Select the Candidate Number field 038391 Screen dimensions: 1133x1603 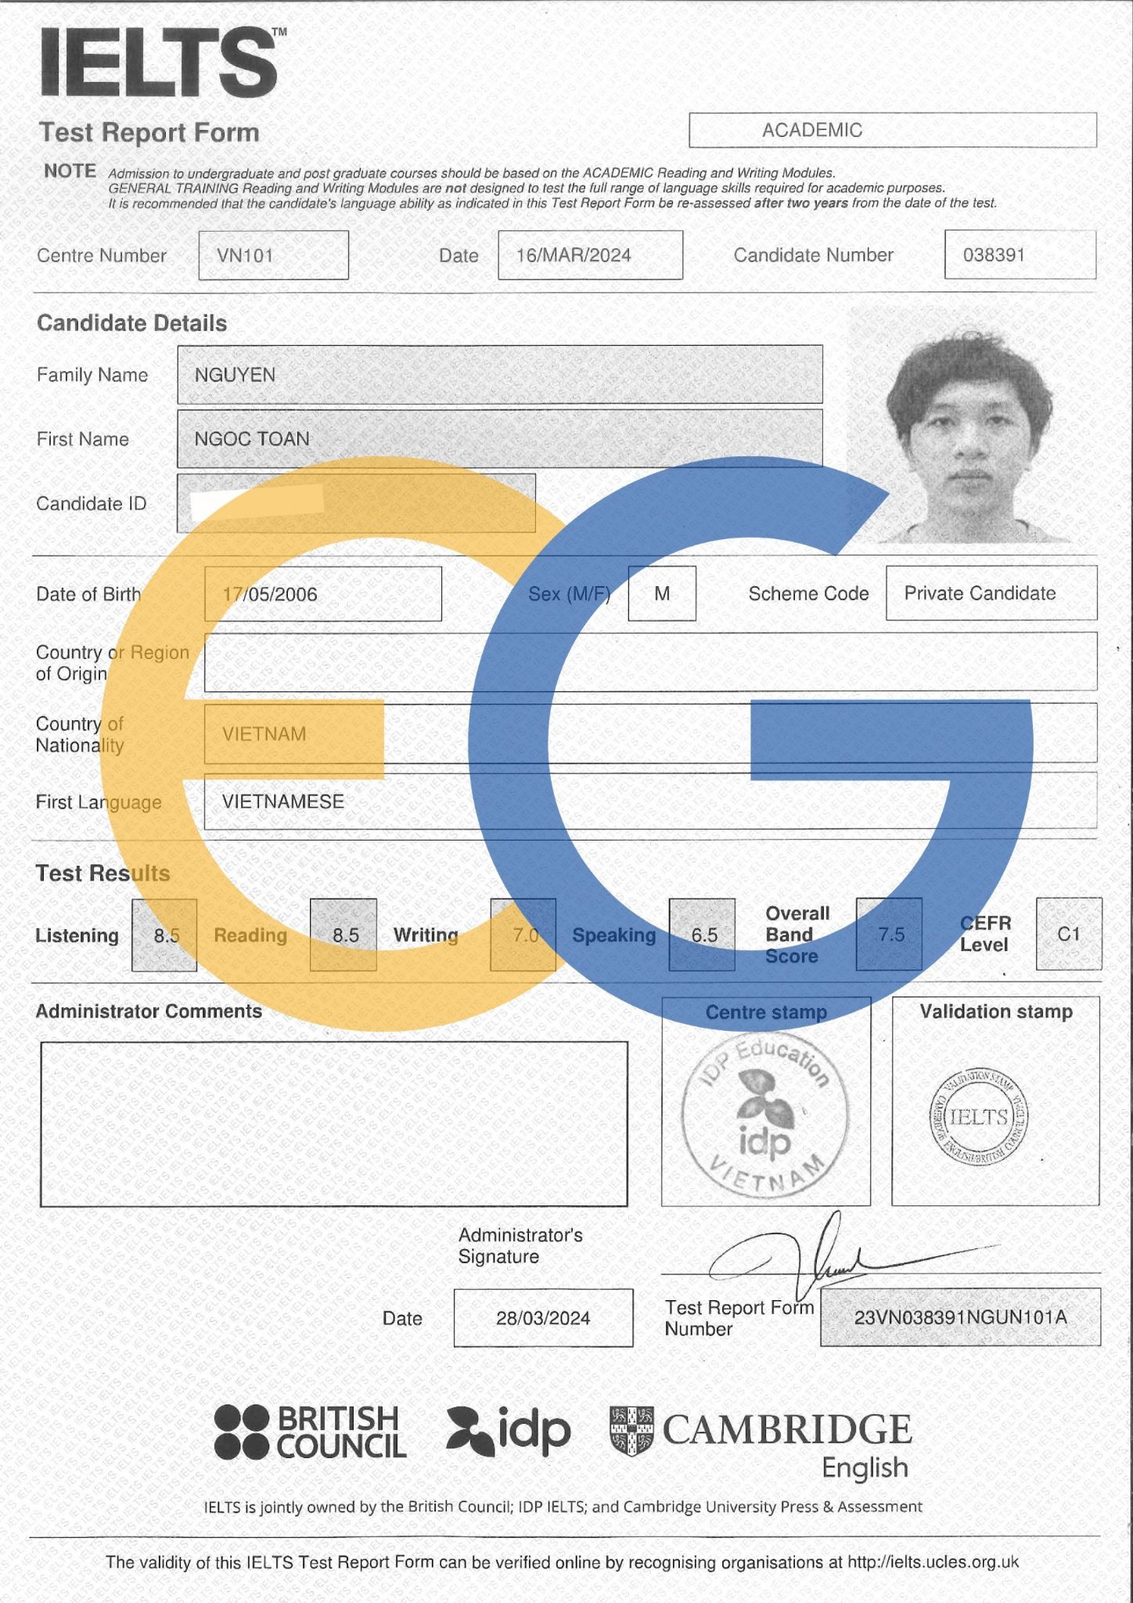pos(1020,255)
